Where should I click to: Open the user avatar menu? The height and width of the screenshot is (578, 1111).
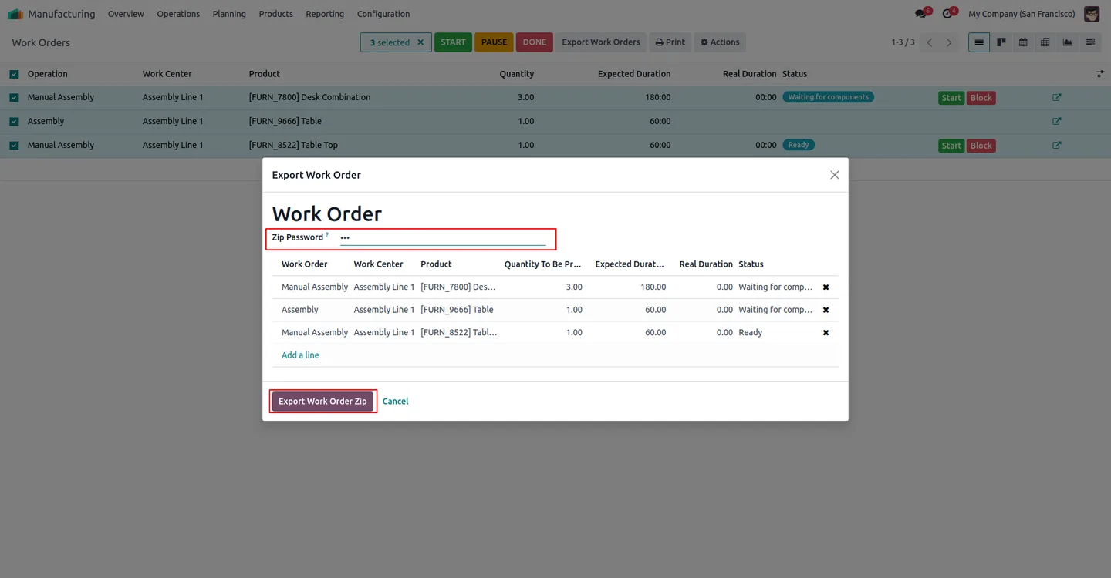(x=1092, y=14)
